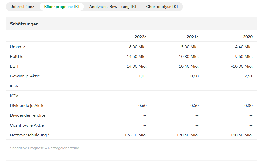Click the 2022e column header
Screen dimensions: 273x161
pyautogui.click(x=141, y=37)
